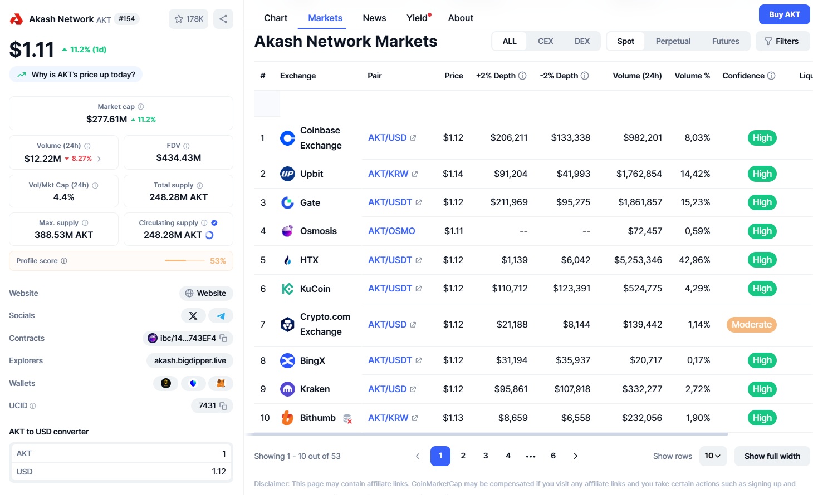
Task: Go to markets page 2
Action: click(x=463, y=456)
